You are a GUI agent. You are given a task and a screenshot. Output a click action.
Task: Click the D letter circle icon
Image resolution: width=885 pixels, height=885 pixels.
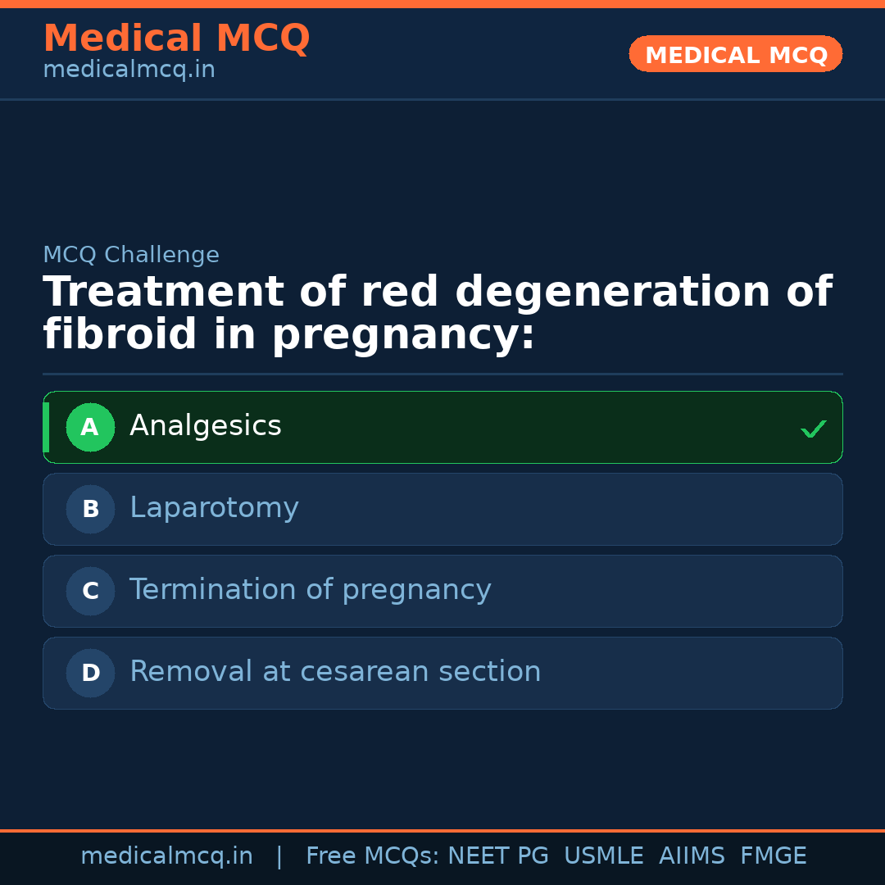tap(90, 673)
